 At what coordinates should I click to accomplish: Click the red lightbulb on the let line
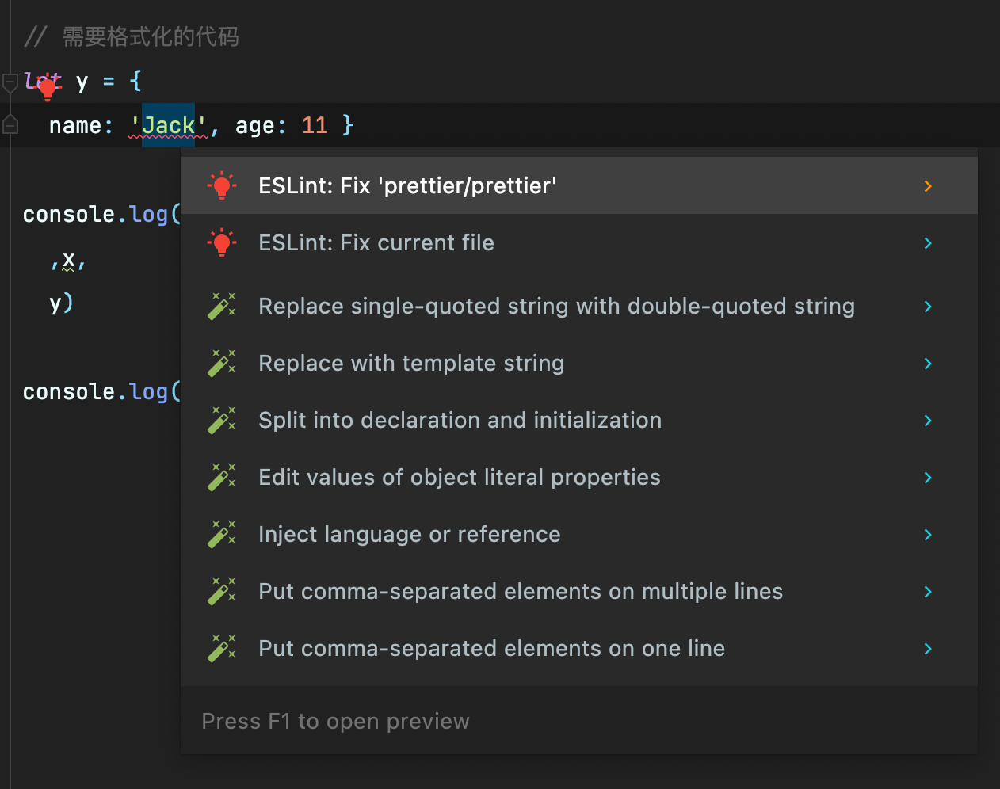(48, 87)
